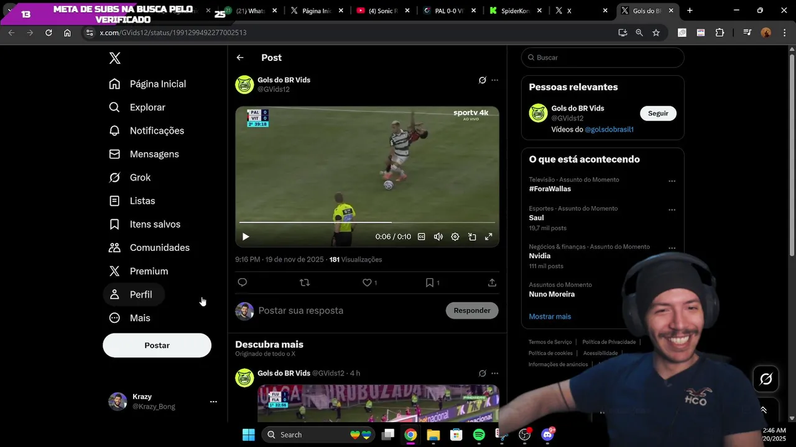Go back with the Post back arrow

click(240, 58)
